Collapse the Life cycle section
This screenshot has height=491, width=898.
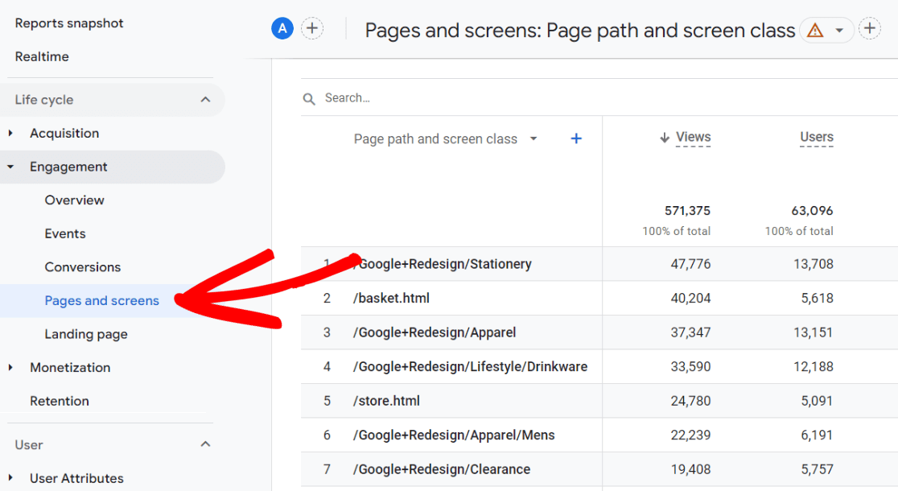pos(205,100)
